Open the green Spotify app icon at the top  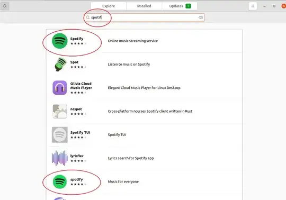[x=60, y=41]
